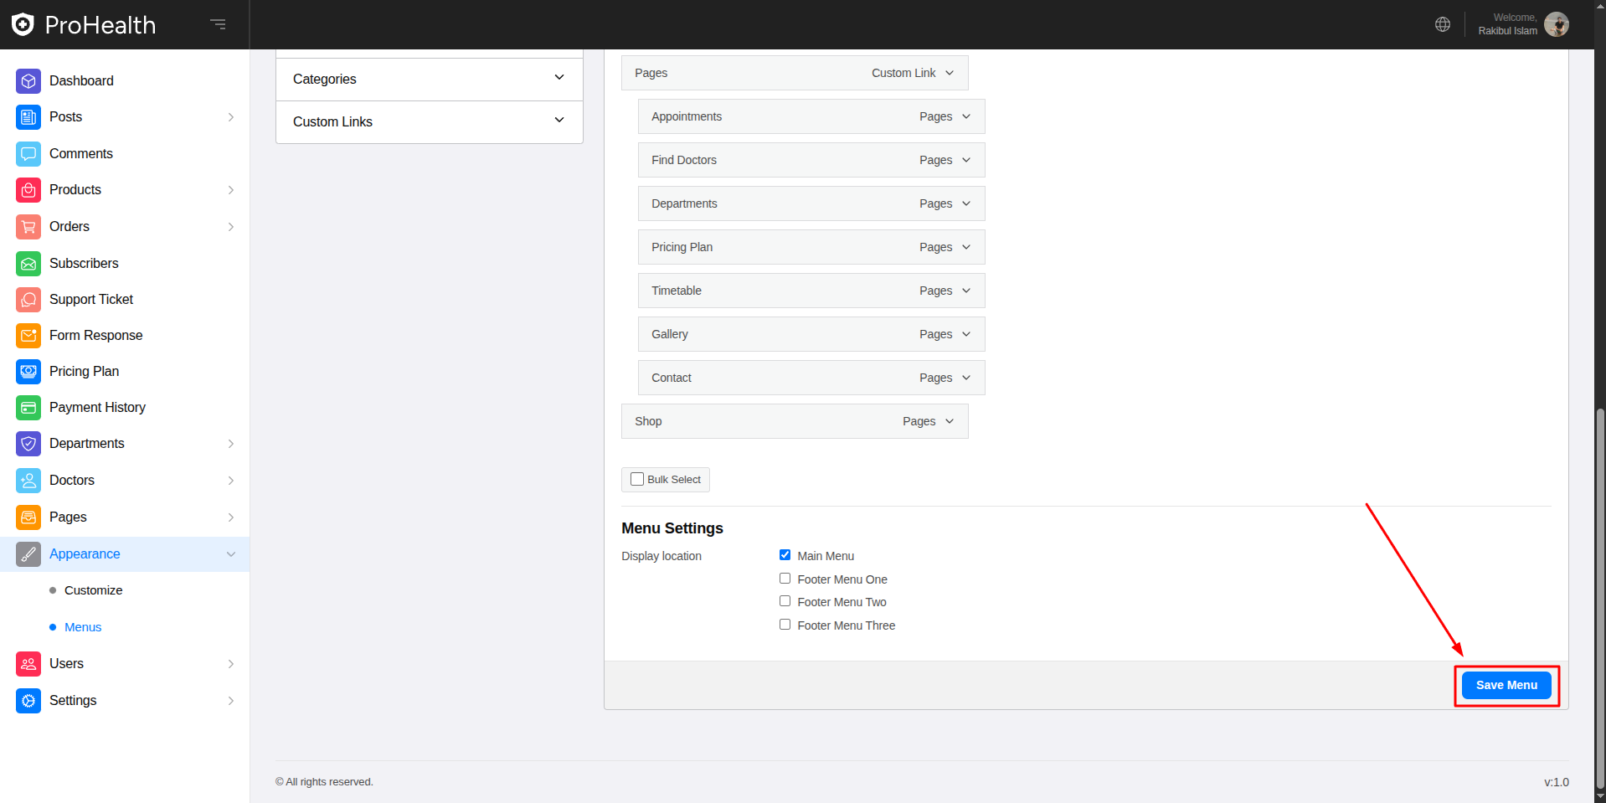This screenshot has width=1606, height=803.
Task: Expand the Custom Links accordion panel
Action: pos(430,122)
